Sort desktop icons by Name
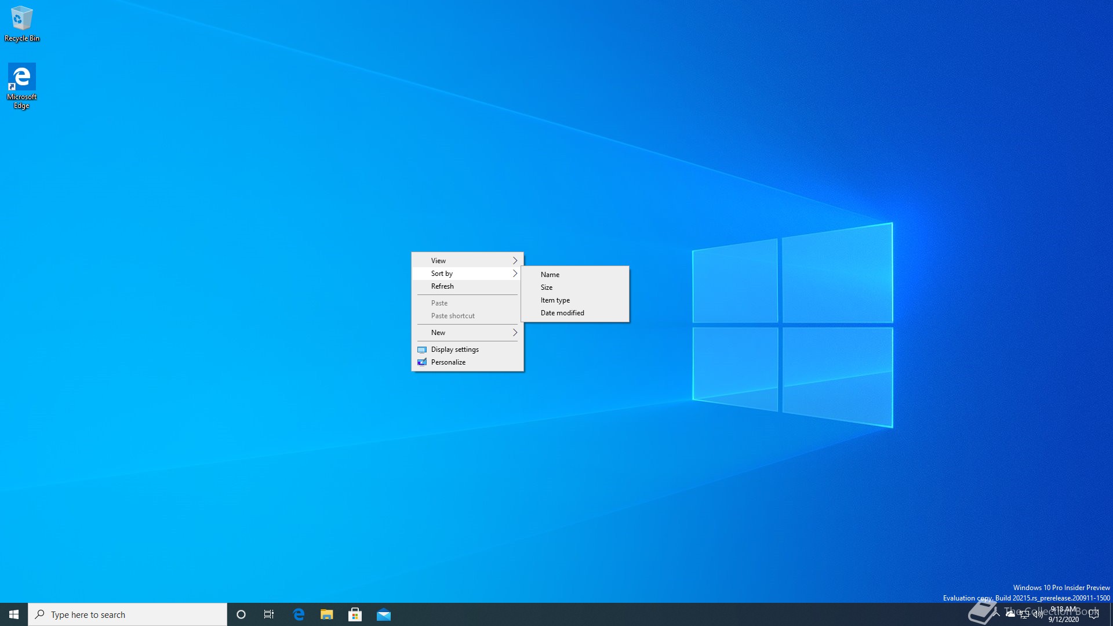 [x=550, y=275]
